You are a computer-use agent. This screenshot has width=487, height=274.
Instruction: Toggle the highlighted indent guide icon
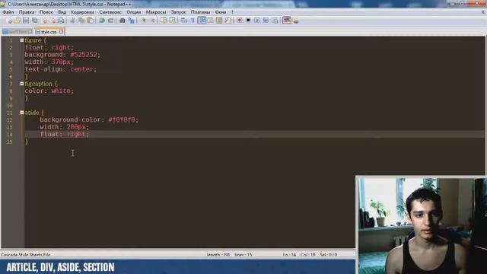coord(202,21)
